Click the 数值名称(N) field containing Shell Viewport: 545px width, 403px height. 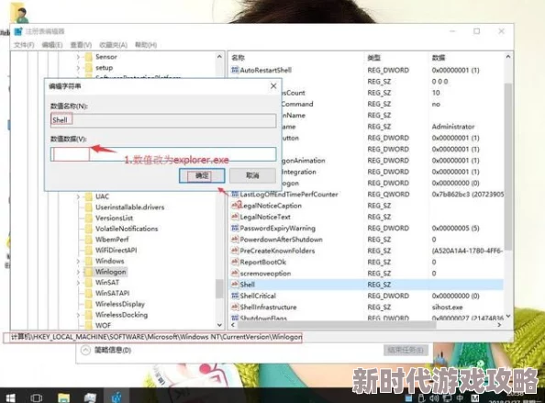pyautogui.click(x=163, y=120)
